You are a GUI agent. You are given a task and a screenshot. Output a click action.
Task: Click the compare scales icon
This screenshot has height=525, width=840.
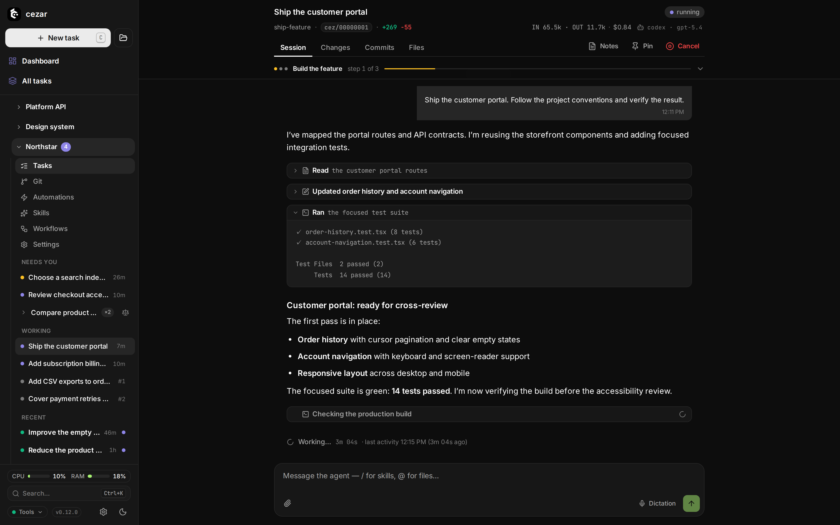click(x=126, y=312)
